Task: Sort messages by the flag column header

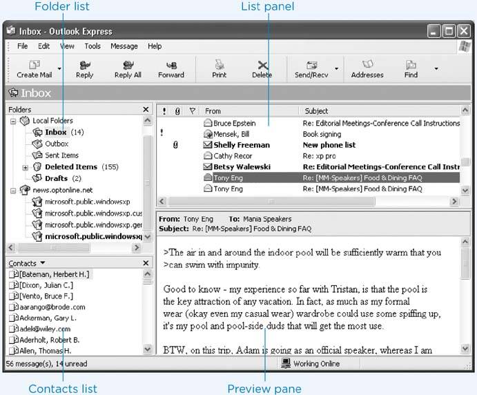Action: pos(192,110)
